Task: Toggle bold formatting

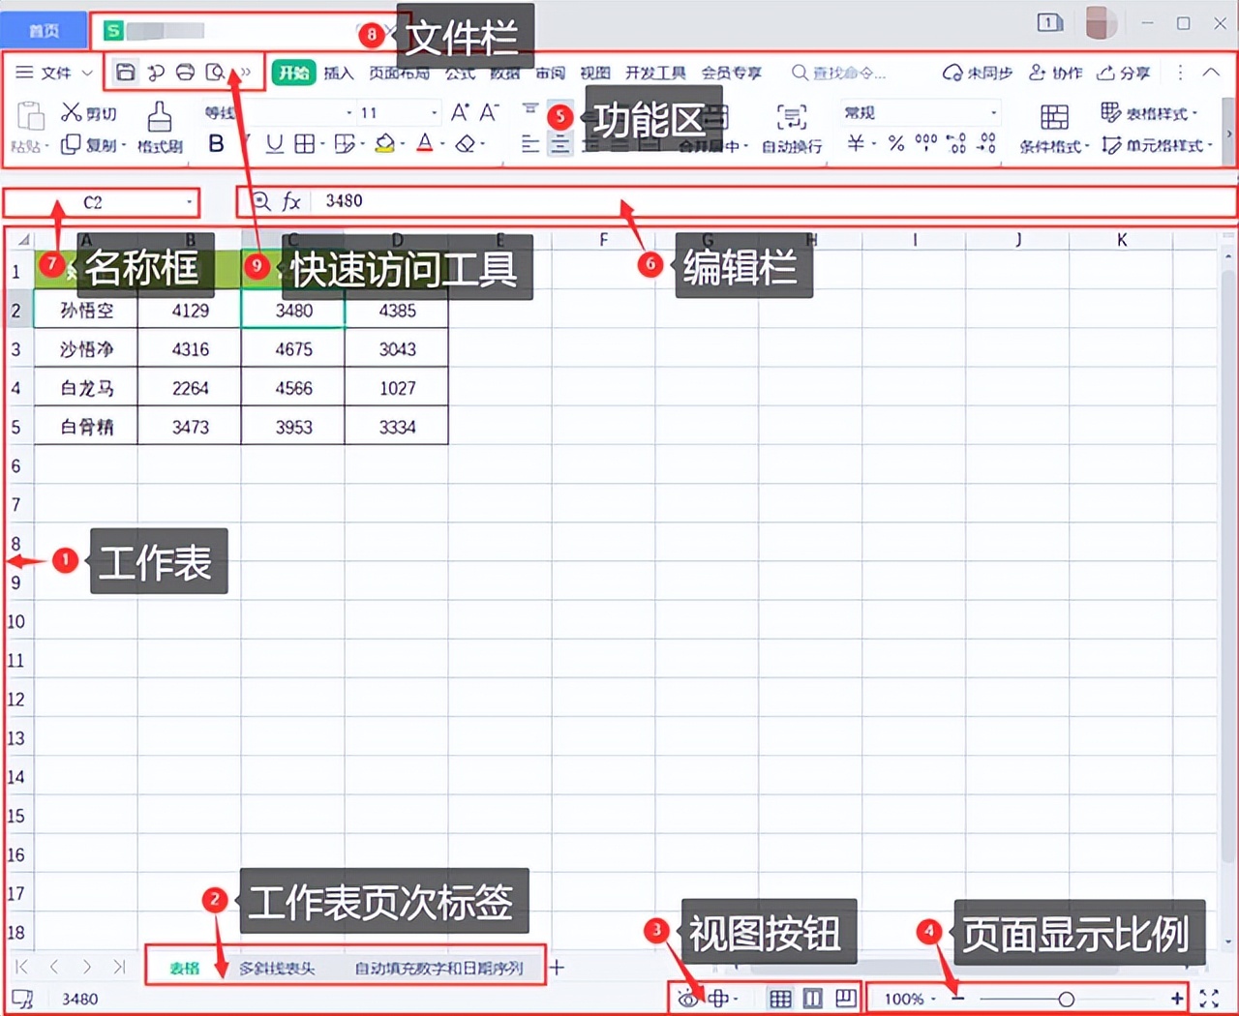Action: [215, 142]
